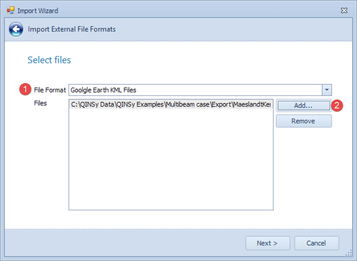The height and width of the screenshot is (261, 357).
Task: Click the Import External File Formats title
Action: (x=72, y=29)
